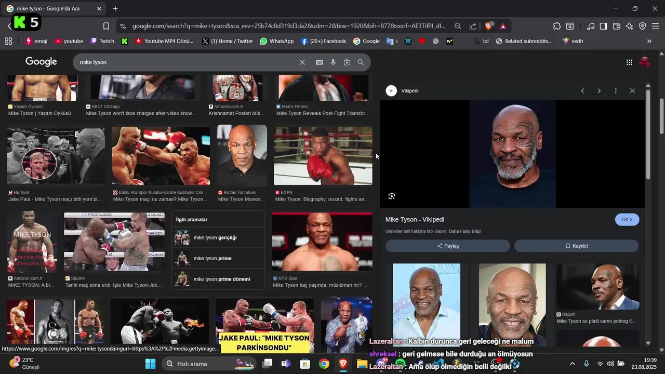
Task: Open the Mike Tyson - Vikipedi title link
Action: click(415, 220)
